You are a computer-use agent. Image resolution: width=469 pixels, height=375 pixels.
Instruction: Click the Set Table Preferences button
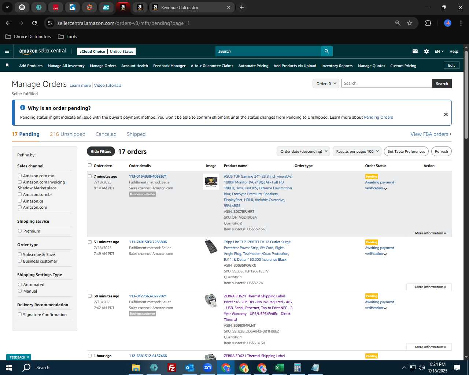pyautogui.click(x=406, y=151)
